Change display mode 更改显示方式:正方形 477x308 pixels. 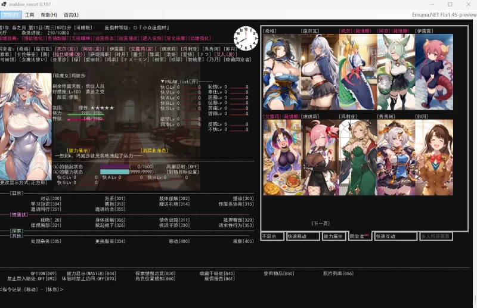[x=23, y=182]
